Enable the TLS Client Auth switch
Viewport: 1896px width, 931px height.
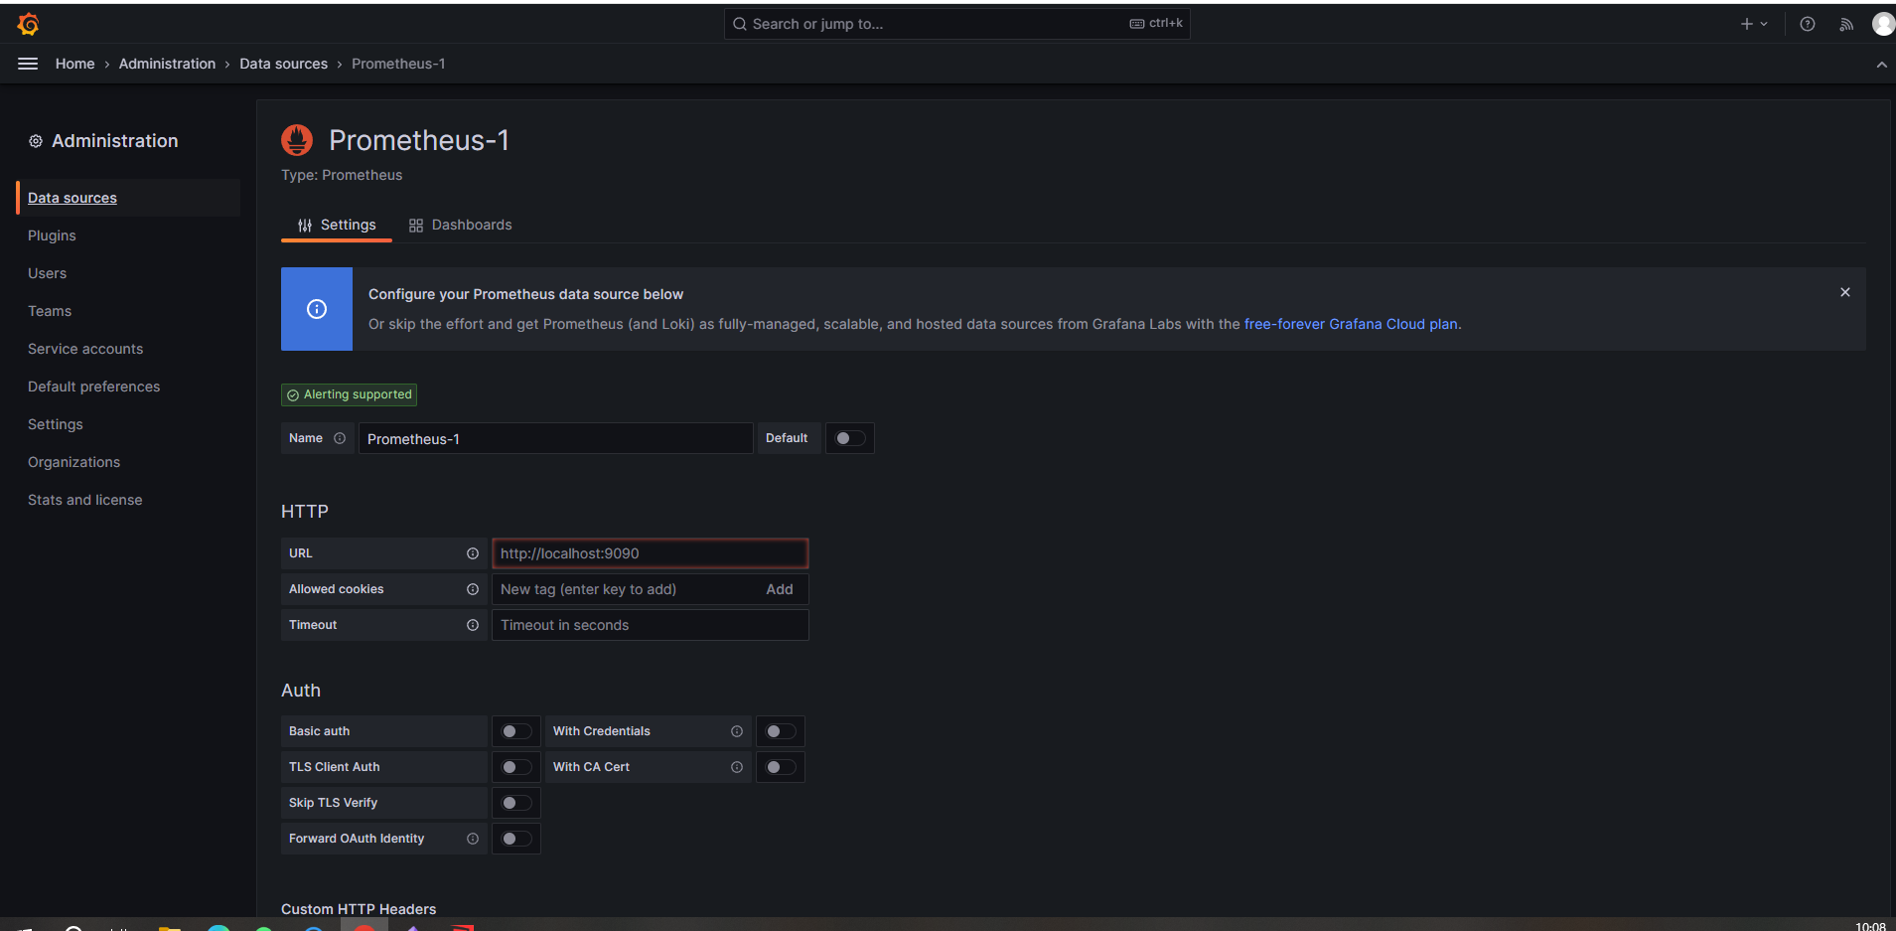click(x=516, y=767)
